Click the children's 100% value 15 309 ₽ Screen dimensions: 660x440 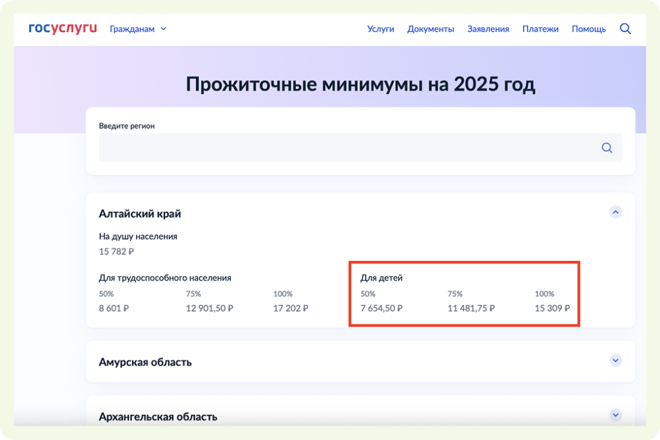coord(552,309)
